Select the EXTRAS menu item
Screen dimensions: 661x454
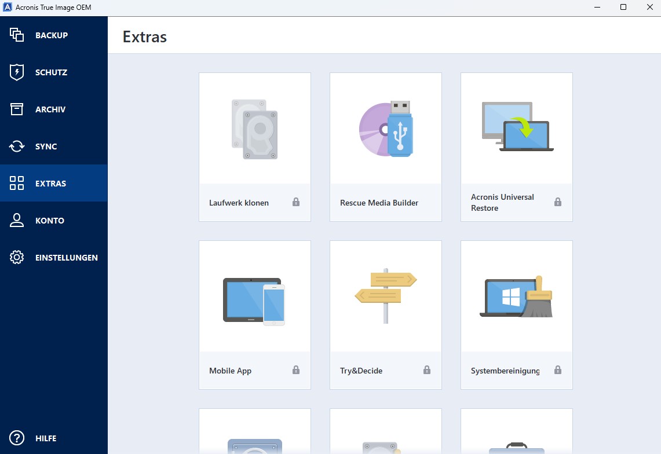coord(51,184)
